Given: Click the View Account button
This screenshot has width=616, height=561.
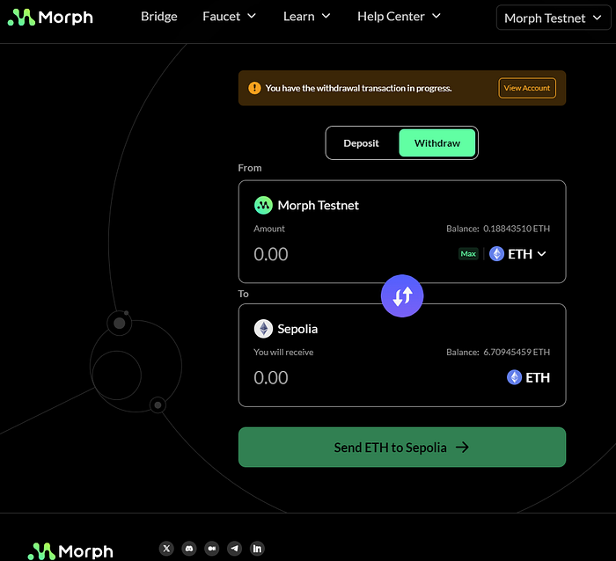Looking at the screenshot, I should [527, 88].
